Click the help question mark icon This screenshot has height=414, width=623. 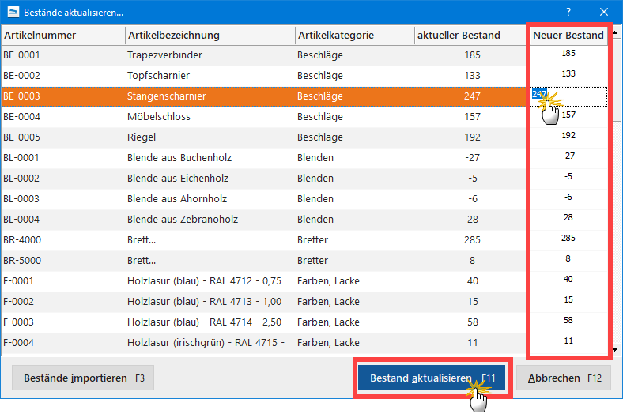(x=568, y=13)
